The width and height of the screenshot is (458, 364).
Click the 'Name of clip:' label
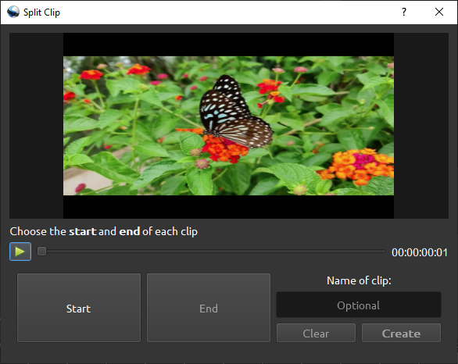coord(359,280)
